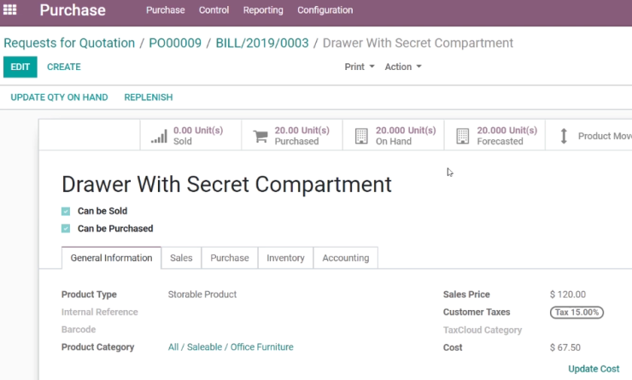Open the Configuration menu
This screenshot has height=380, width=632.
click(x=325, y=10)
